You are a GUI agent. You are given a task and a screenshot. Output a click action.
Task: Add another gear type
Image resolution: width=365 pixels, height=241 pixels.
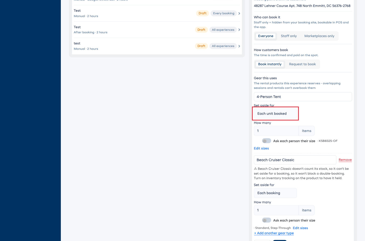[x=274, y=233]
